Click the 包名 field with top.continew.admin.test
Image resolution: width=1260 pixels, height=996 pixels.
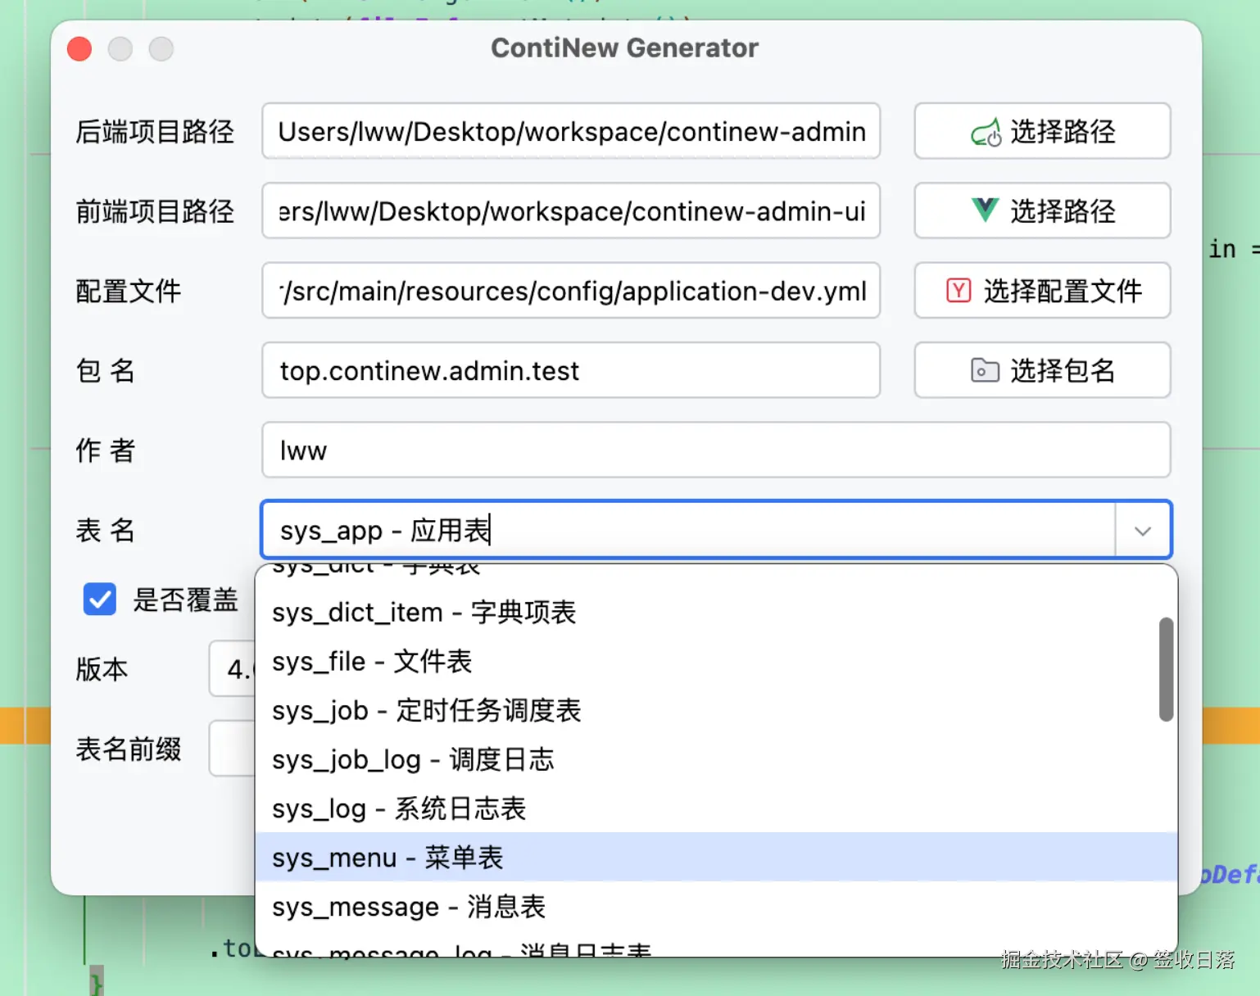tap(570, 371)
